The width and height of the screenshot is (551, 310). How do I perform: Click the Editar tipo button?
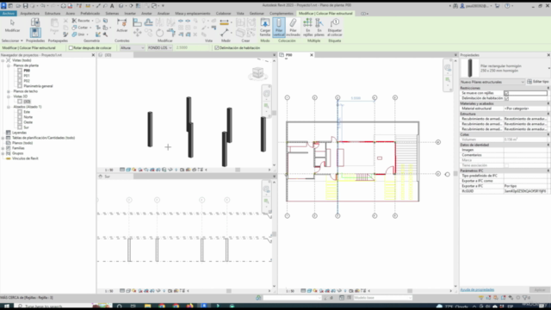[x=537, y=82]
